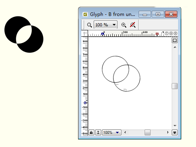Click the vertical scrollbar thumb
This screenshot has height=147, width=196.
pyautogui.click(x=174, y=86)
